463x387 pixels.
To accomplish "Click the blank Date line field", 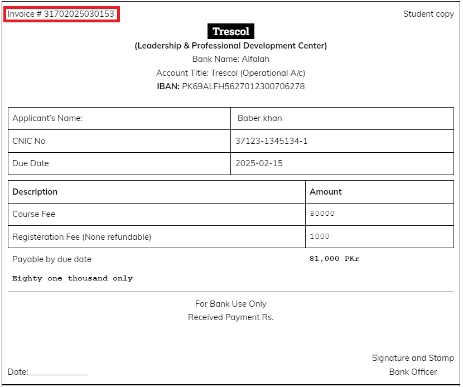I will pos(58,373).
